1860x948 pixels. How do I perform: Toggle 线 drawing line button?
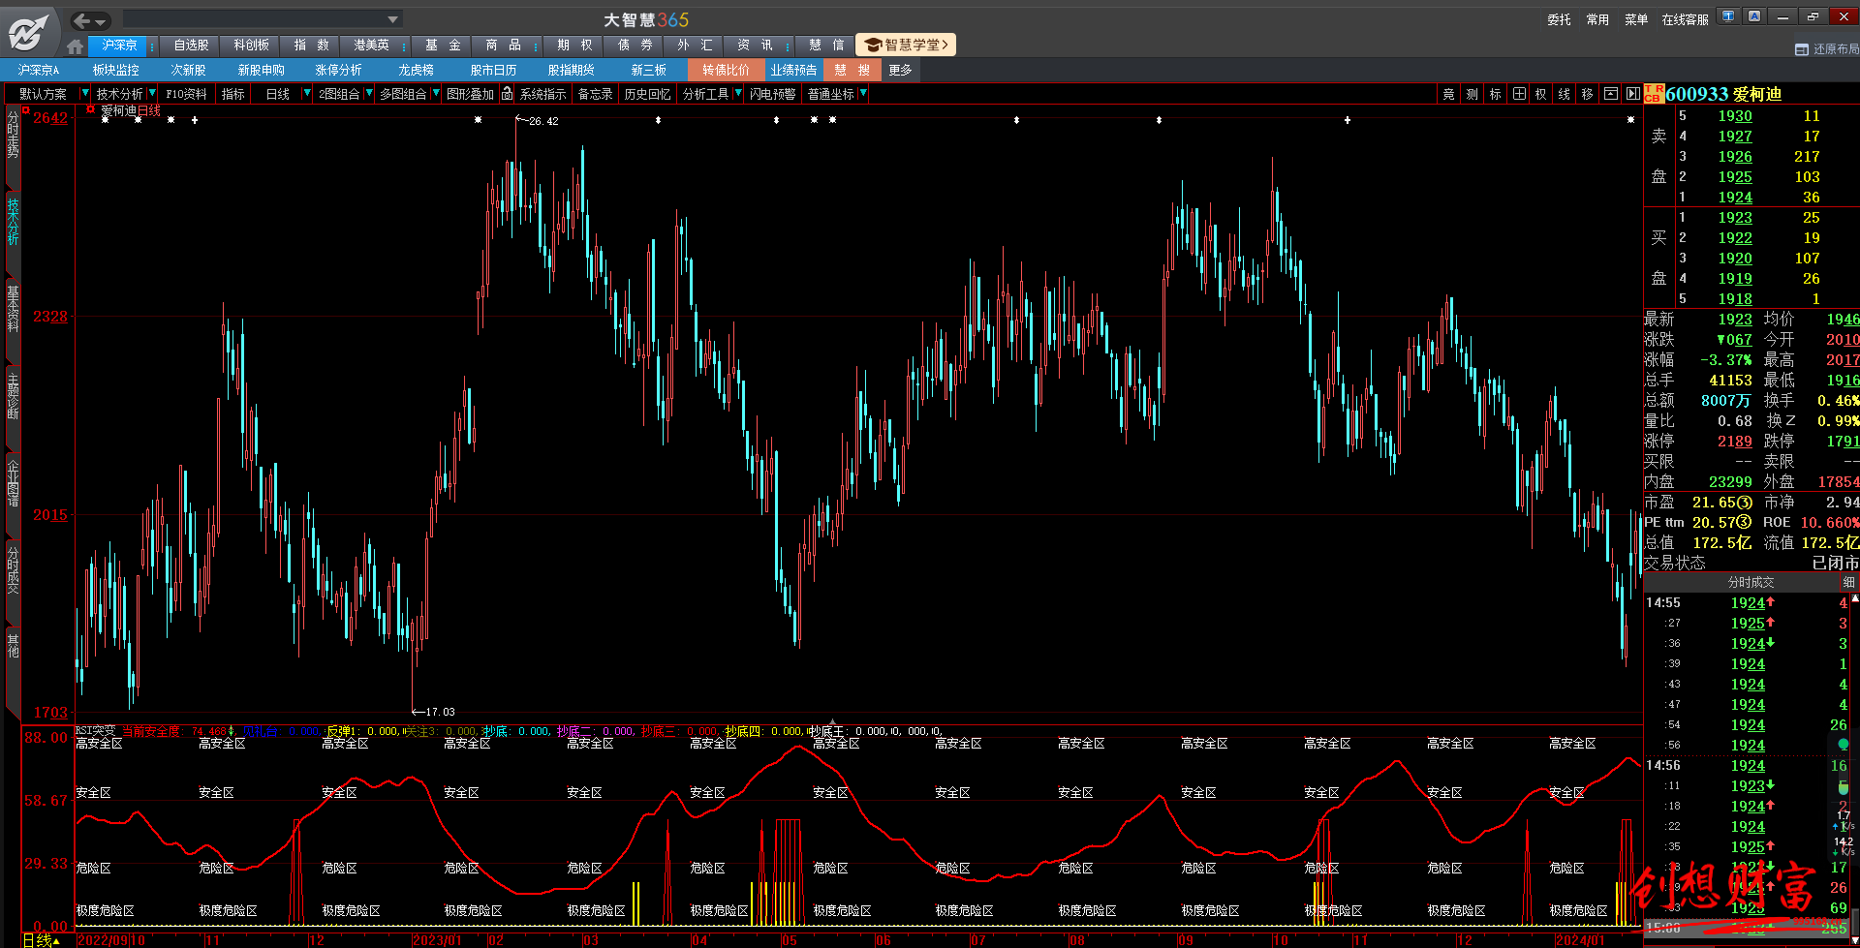(1564, 94)
